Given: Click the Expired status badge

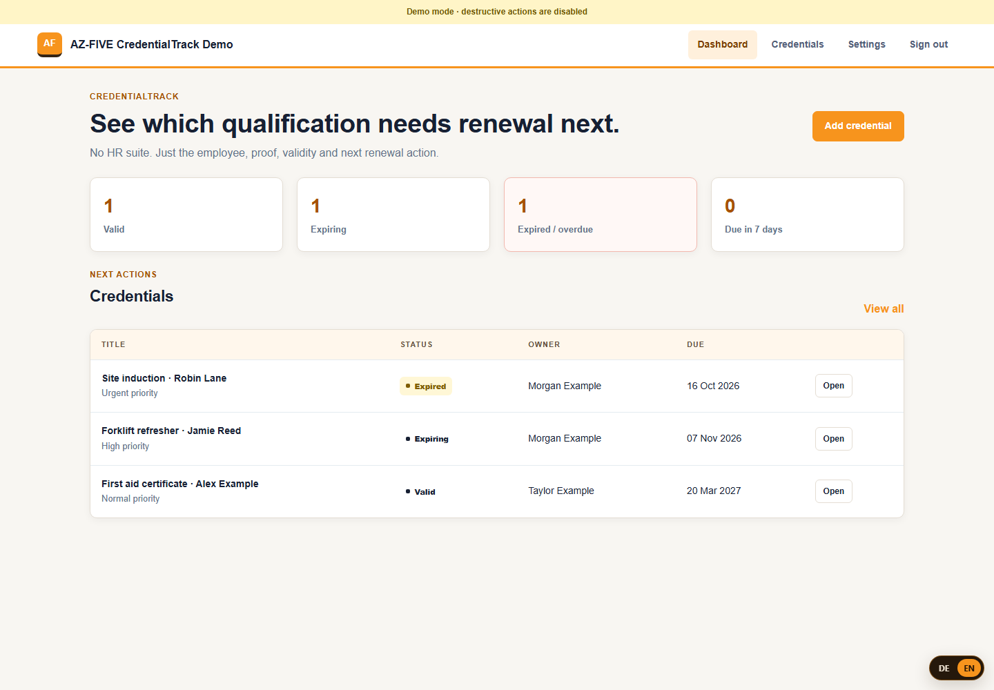Looking at the screenshot, I should pyautogui.click(x=426, y=386).
